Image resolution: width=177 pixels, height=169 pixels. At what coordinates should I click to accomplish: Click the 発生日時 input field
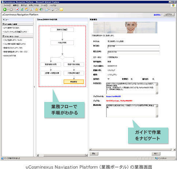point(133,52)
